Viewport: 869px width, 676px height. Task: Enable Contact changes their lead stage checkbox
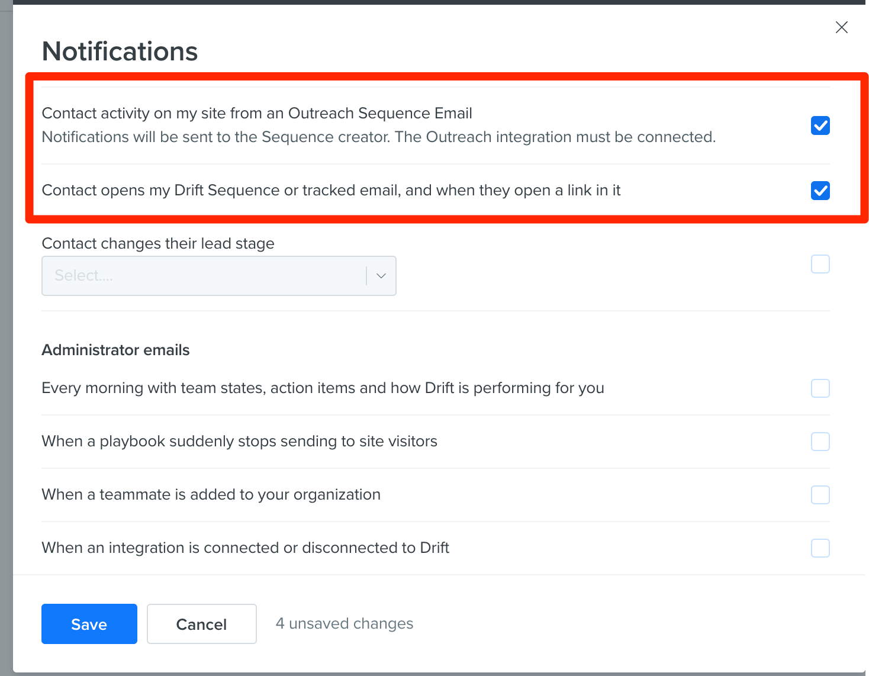click(820, 264)
